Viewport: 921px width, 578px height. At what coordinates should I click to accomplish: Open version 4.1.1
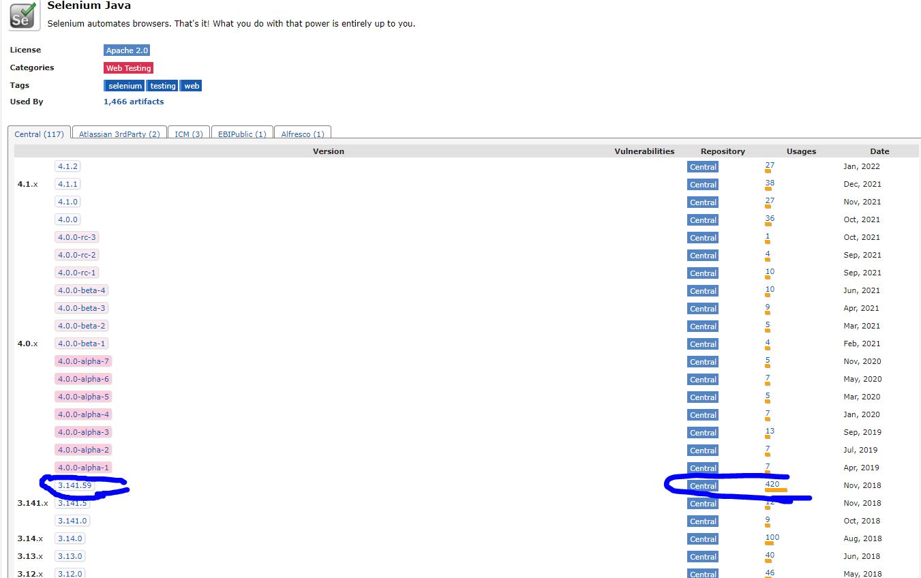click(x=67, y=184)
